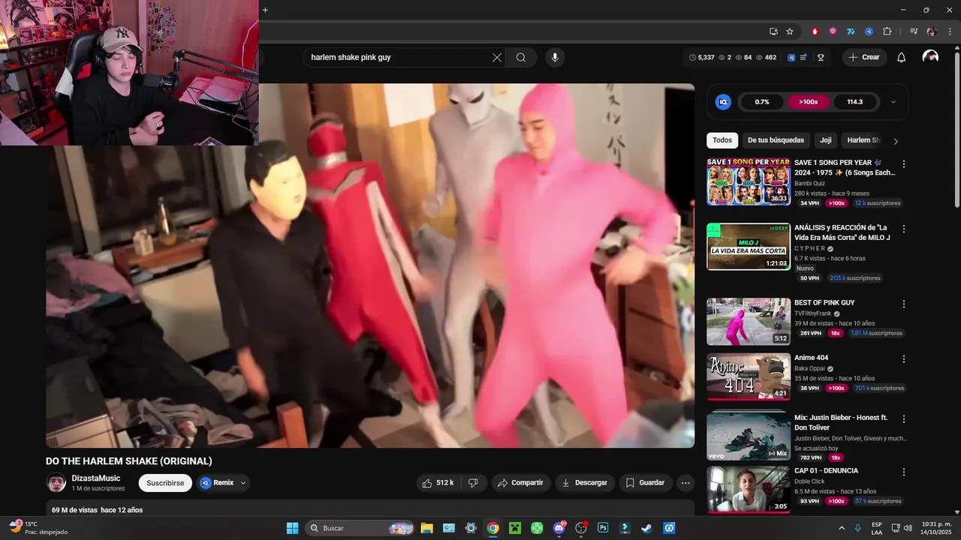Open media control icon in Chrome toolbar
This screenshot has width=961, height=540.
click(x=914, y=31)
